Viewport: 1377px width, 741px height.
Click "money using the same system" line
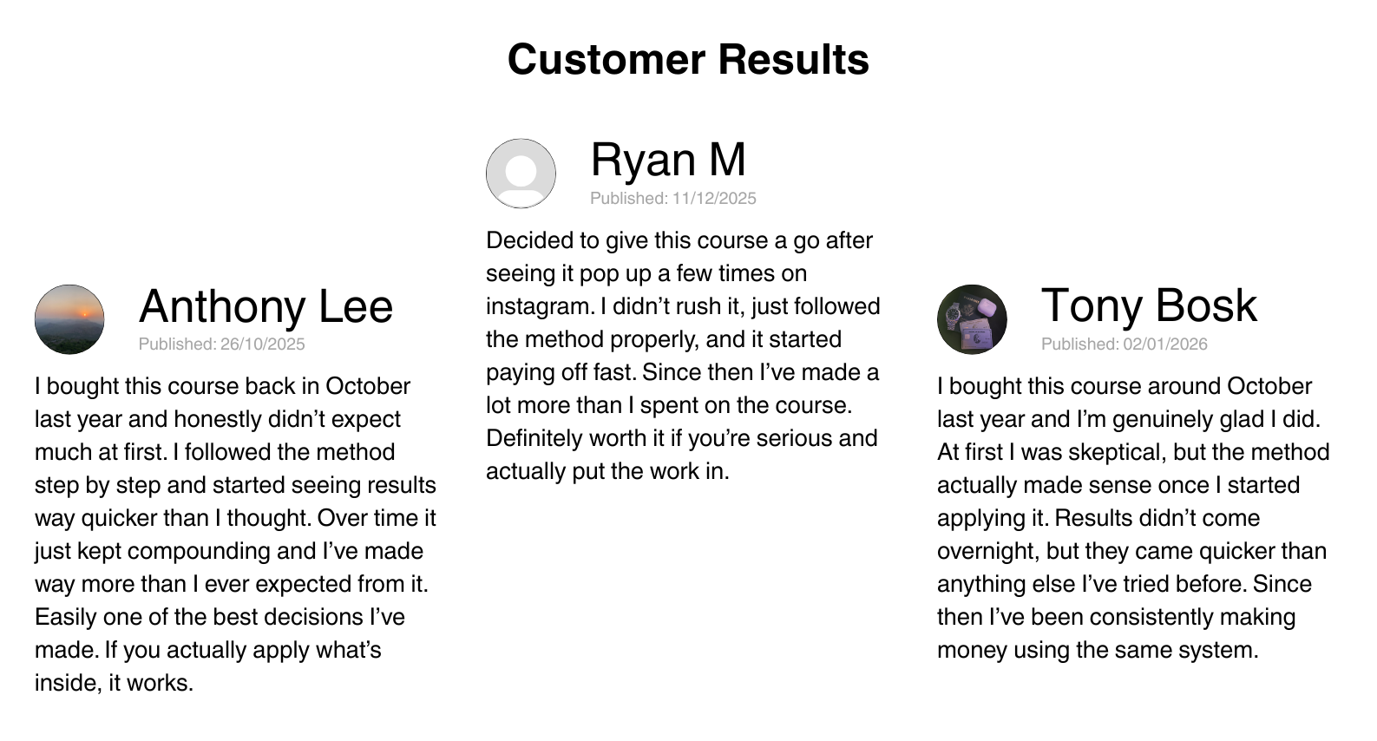click(x=1097, y=651)
